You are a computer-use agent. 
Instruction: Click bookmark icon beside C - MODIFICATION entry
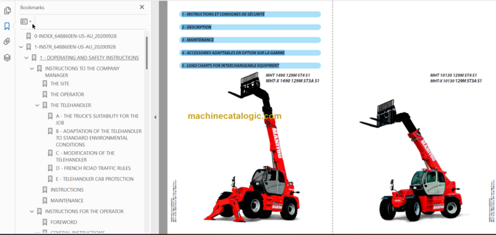[50, 153]
